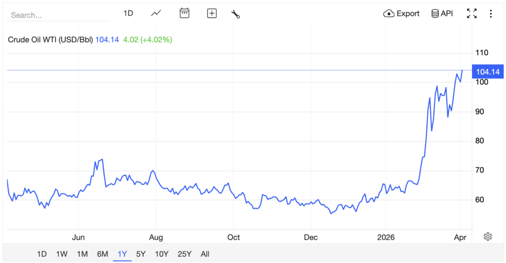The height and width of the screenshot is (263, 506).
Task: Open the chart type line icon
Action: point(156,13)
